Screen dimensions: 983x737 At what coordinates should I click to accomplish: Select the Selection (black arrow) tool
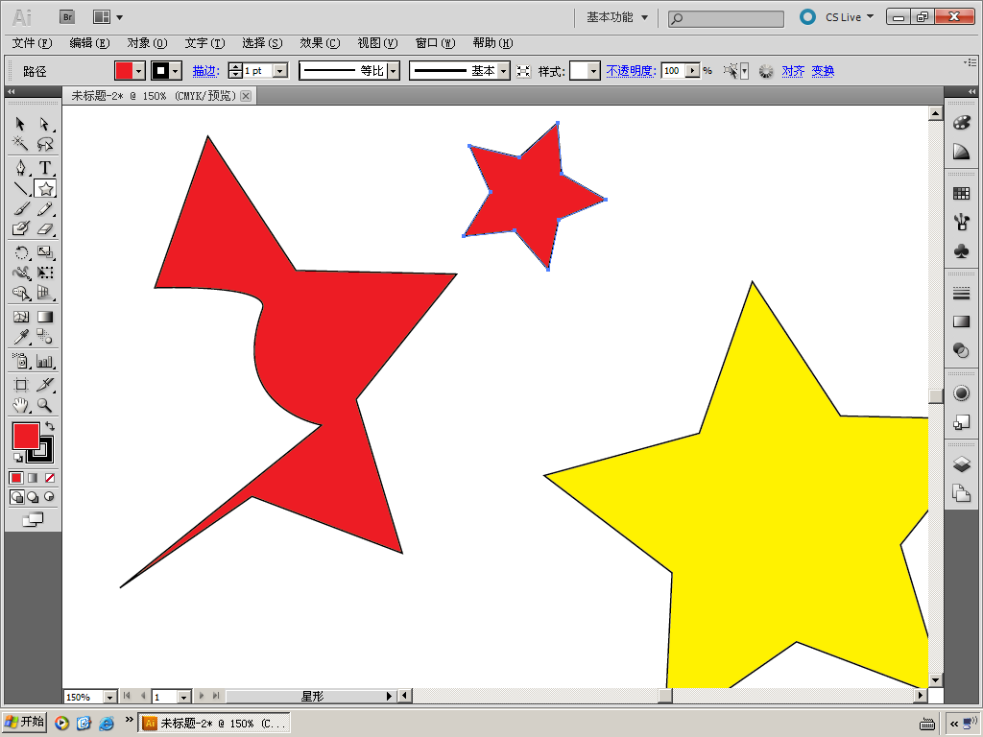pyautogui.click(x=21, y=124)
